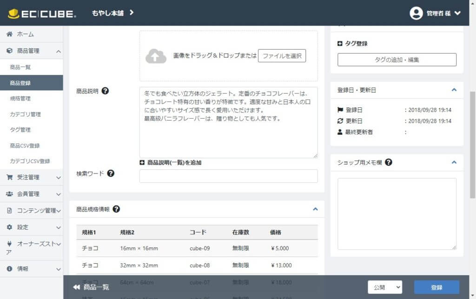The width and height of the screenshot is (476, 299).
Task: Go to カテゴリ管理 in sidebar
Action: pyautogui.click(x=26, y=114)
